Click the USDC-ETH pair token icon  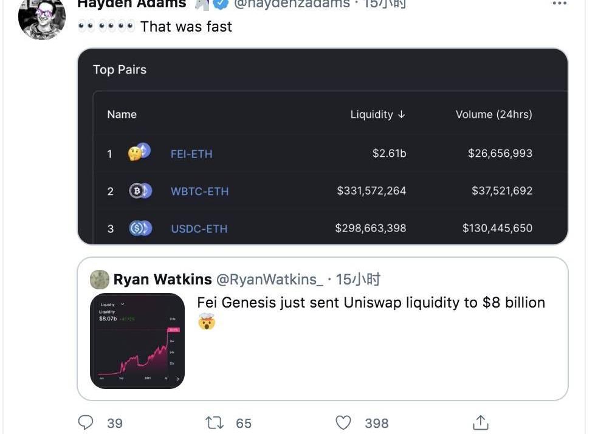(140, 229)
